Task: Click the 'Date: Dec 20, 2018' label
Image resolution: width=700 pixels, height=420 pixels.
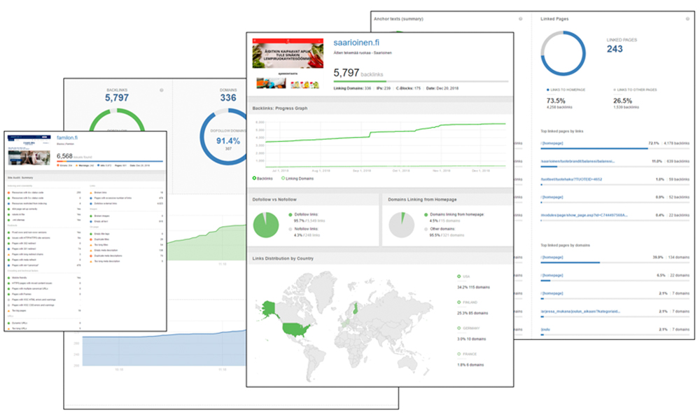Action: click(x=442, y=88)
